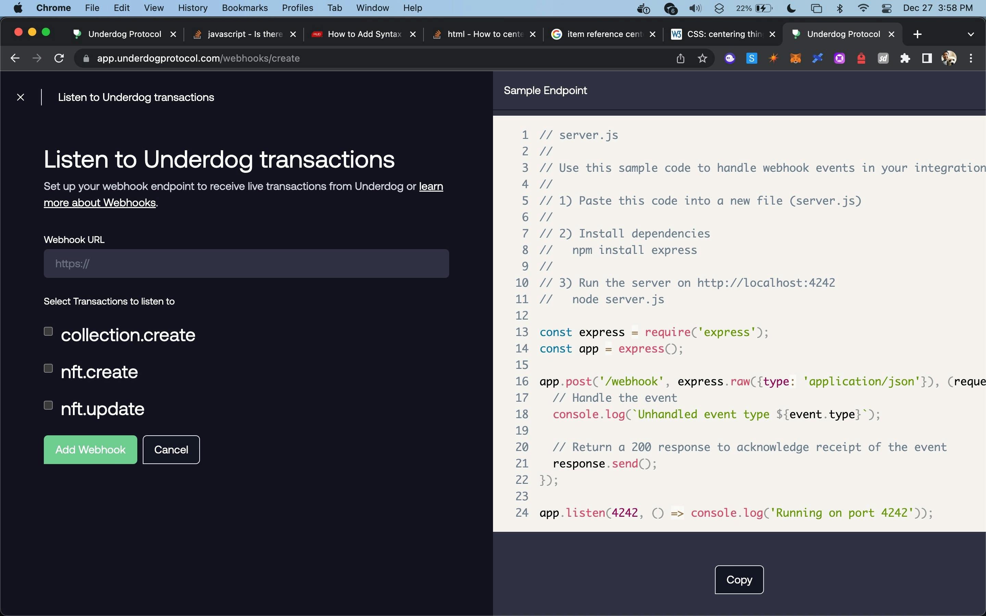Click the MetaMask fox extension icon
Screen dimensions: 986x616
point(795,58)
